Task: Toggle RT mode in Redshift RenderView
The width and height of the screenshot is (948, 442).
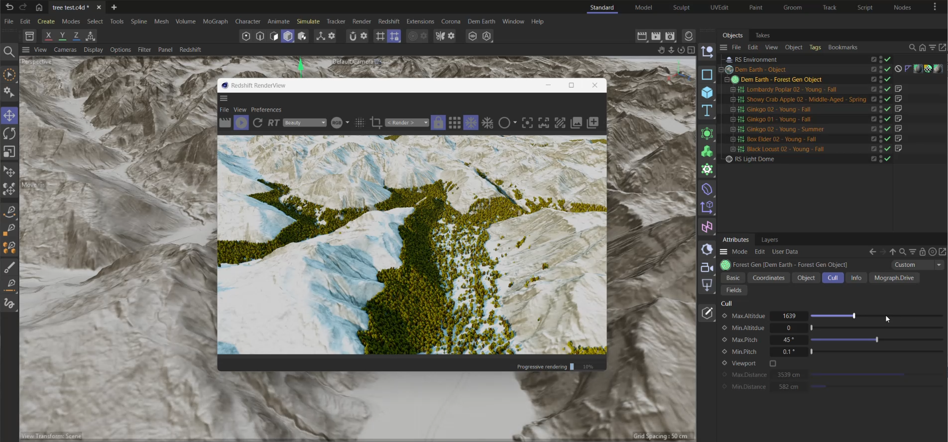Action: [273, 122]
